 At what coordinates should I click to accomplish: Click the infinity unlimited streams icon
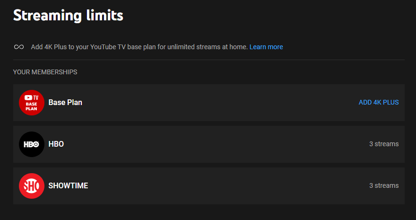click(19, 47)
